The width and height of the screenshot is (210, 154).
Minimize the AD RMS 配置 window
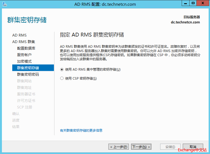(185, 3)
